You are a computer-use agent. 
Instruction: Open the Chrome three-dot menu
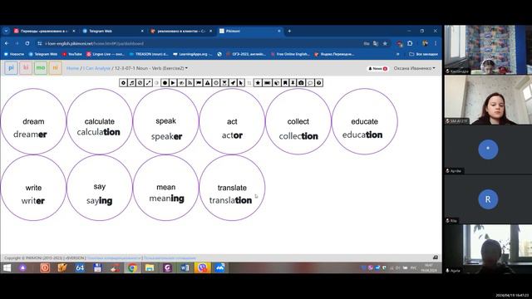coord(436,43)
